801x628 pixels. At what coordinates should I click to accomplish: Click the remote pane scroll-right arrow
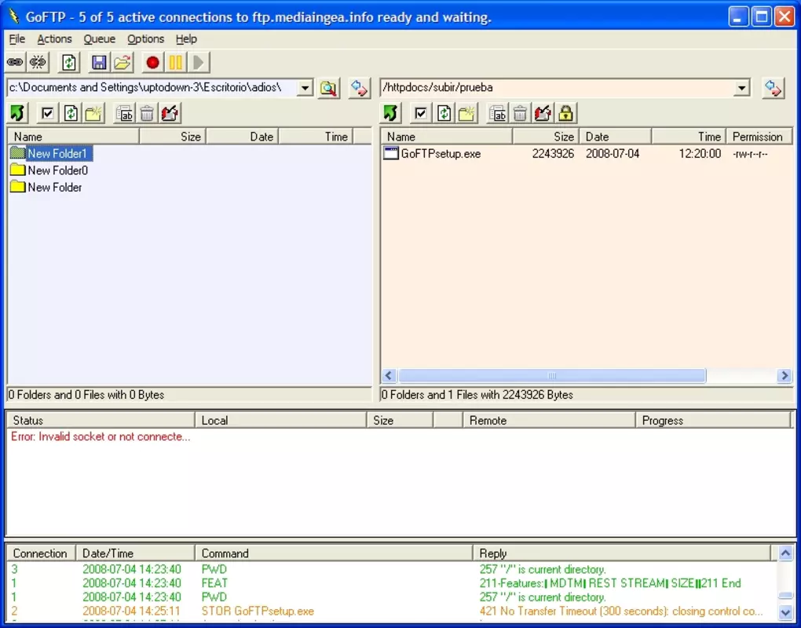coord(785,376)
